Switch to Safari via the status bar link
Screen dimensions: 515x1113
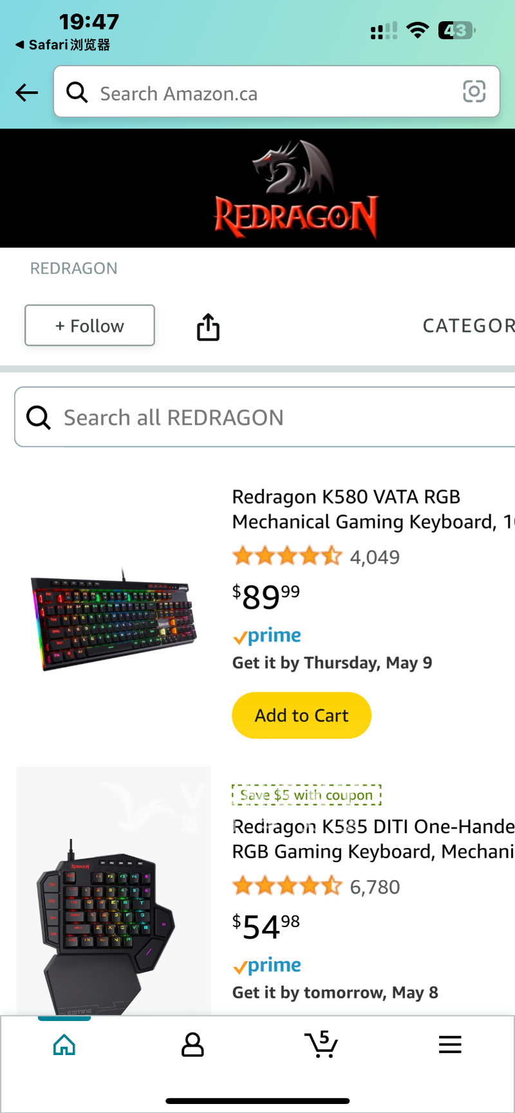(x=61, y=45)
